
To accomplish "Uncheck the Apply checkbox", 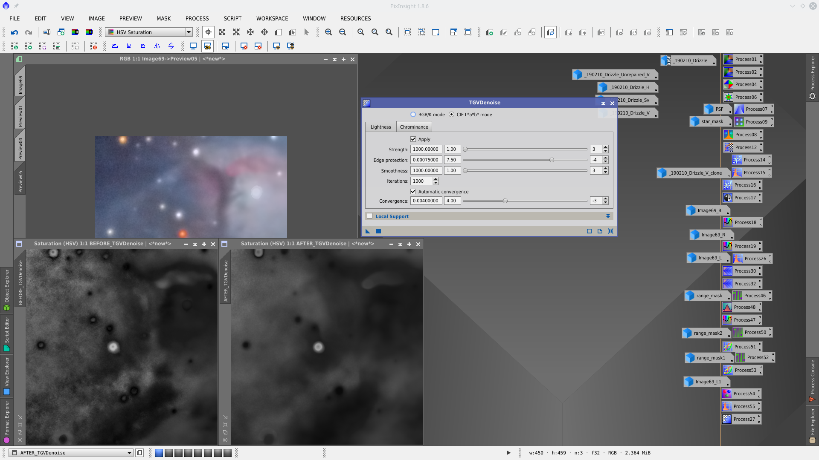I will 413,139.
